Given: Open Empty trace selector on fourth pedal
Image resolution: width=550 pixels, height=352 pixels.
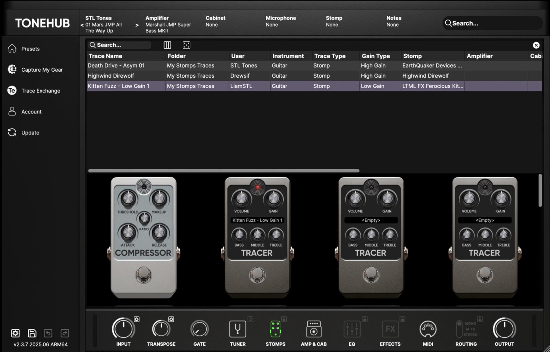Looking at the screenshot, I should coord(485,220).
